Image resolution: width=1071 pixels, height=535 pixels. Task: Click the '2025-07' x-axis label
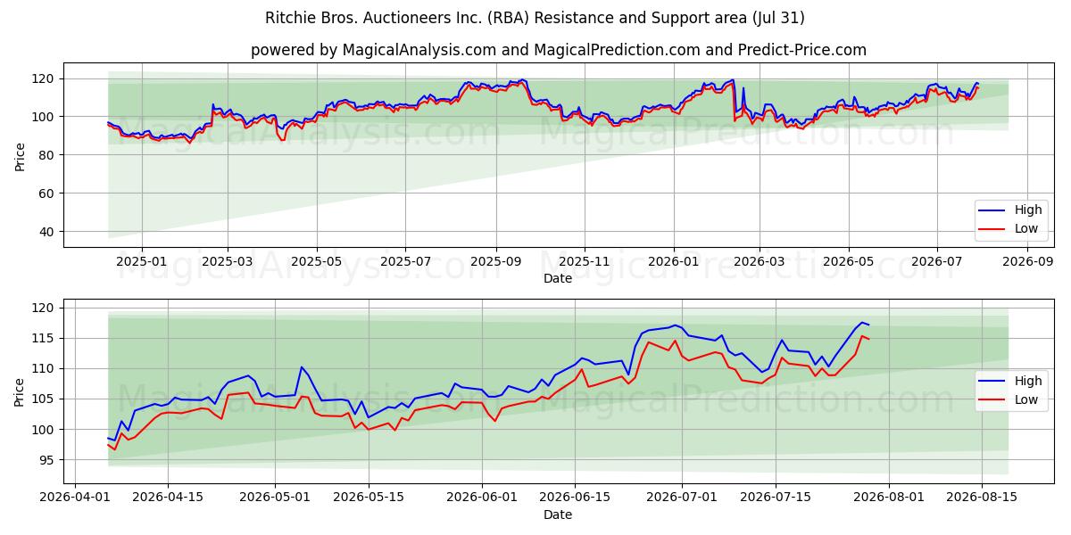405,261
